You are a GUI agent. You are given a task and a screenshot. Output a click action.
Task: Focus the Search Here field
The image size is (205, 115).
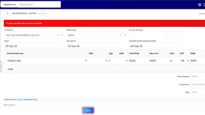point(39,4)
